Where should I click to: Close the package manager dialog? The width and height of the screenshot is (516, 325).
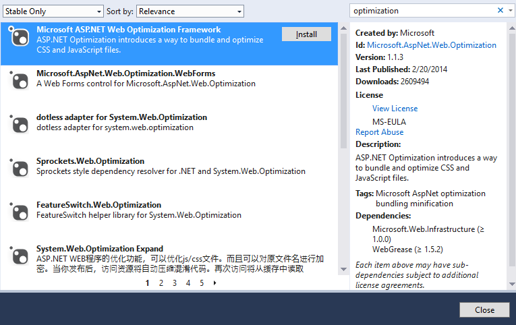484,310
